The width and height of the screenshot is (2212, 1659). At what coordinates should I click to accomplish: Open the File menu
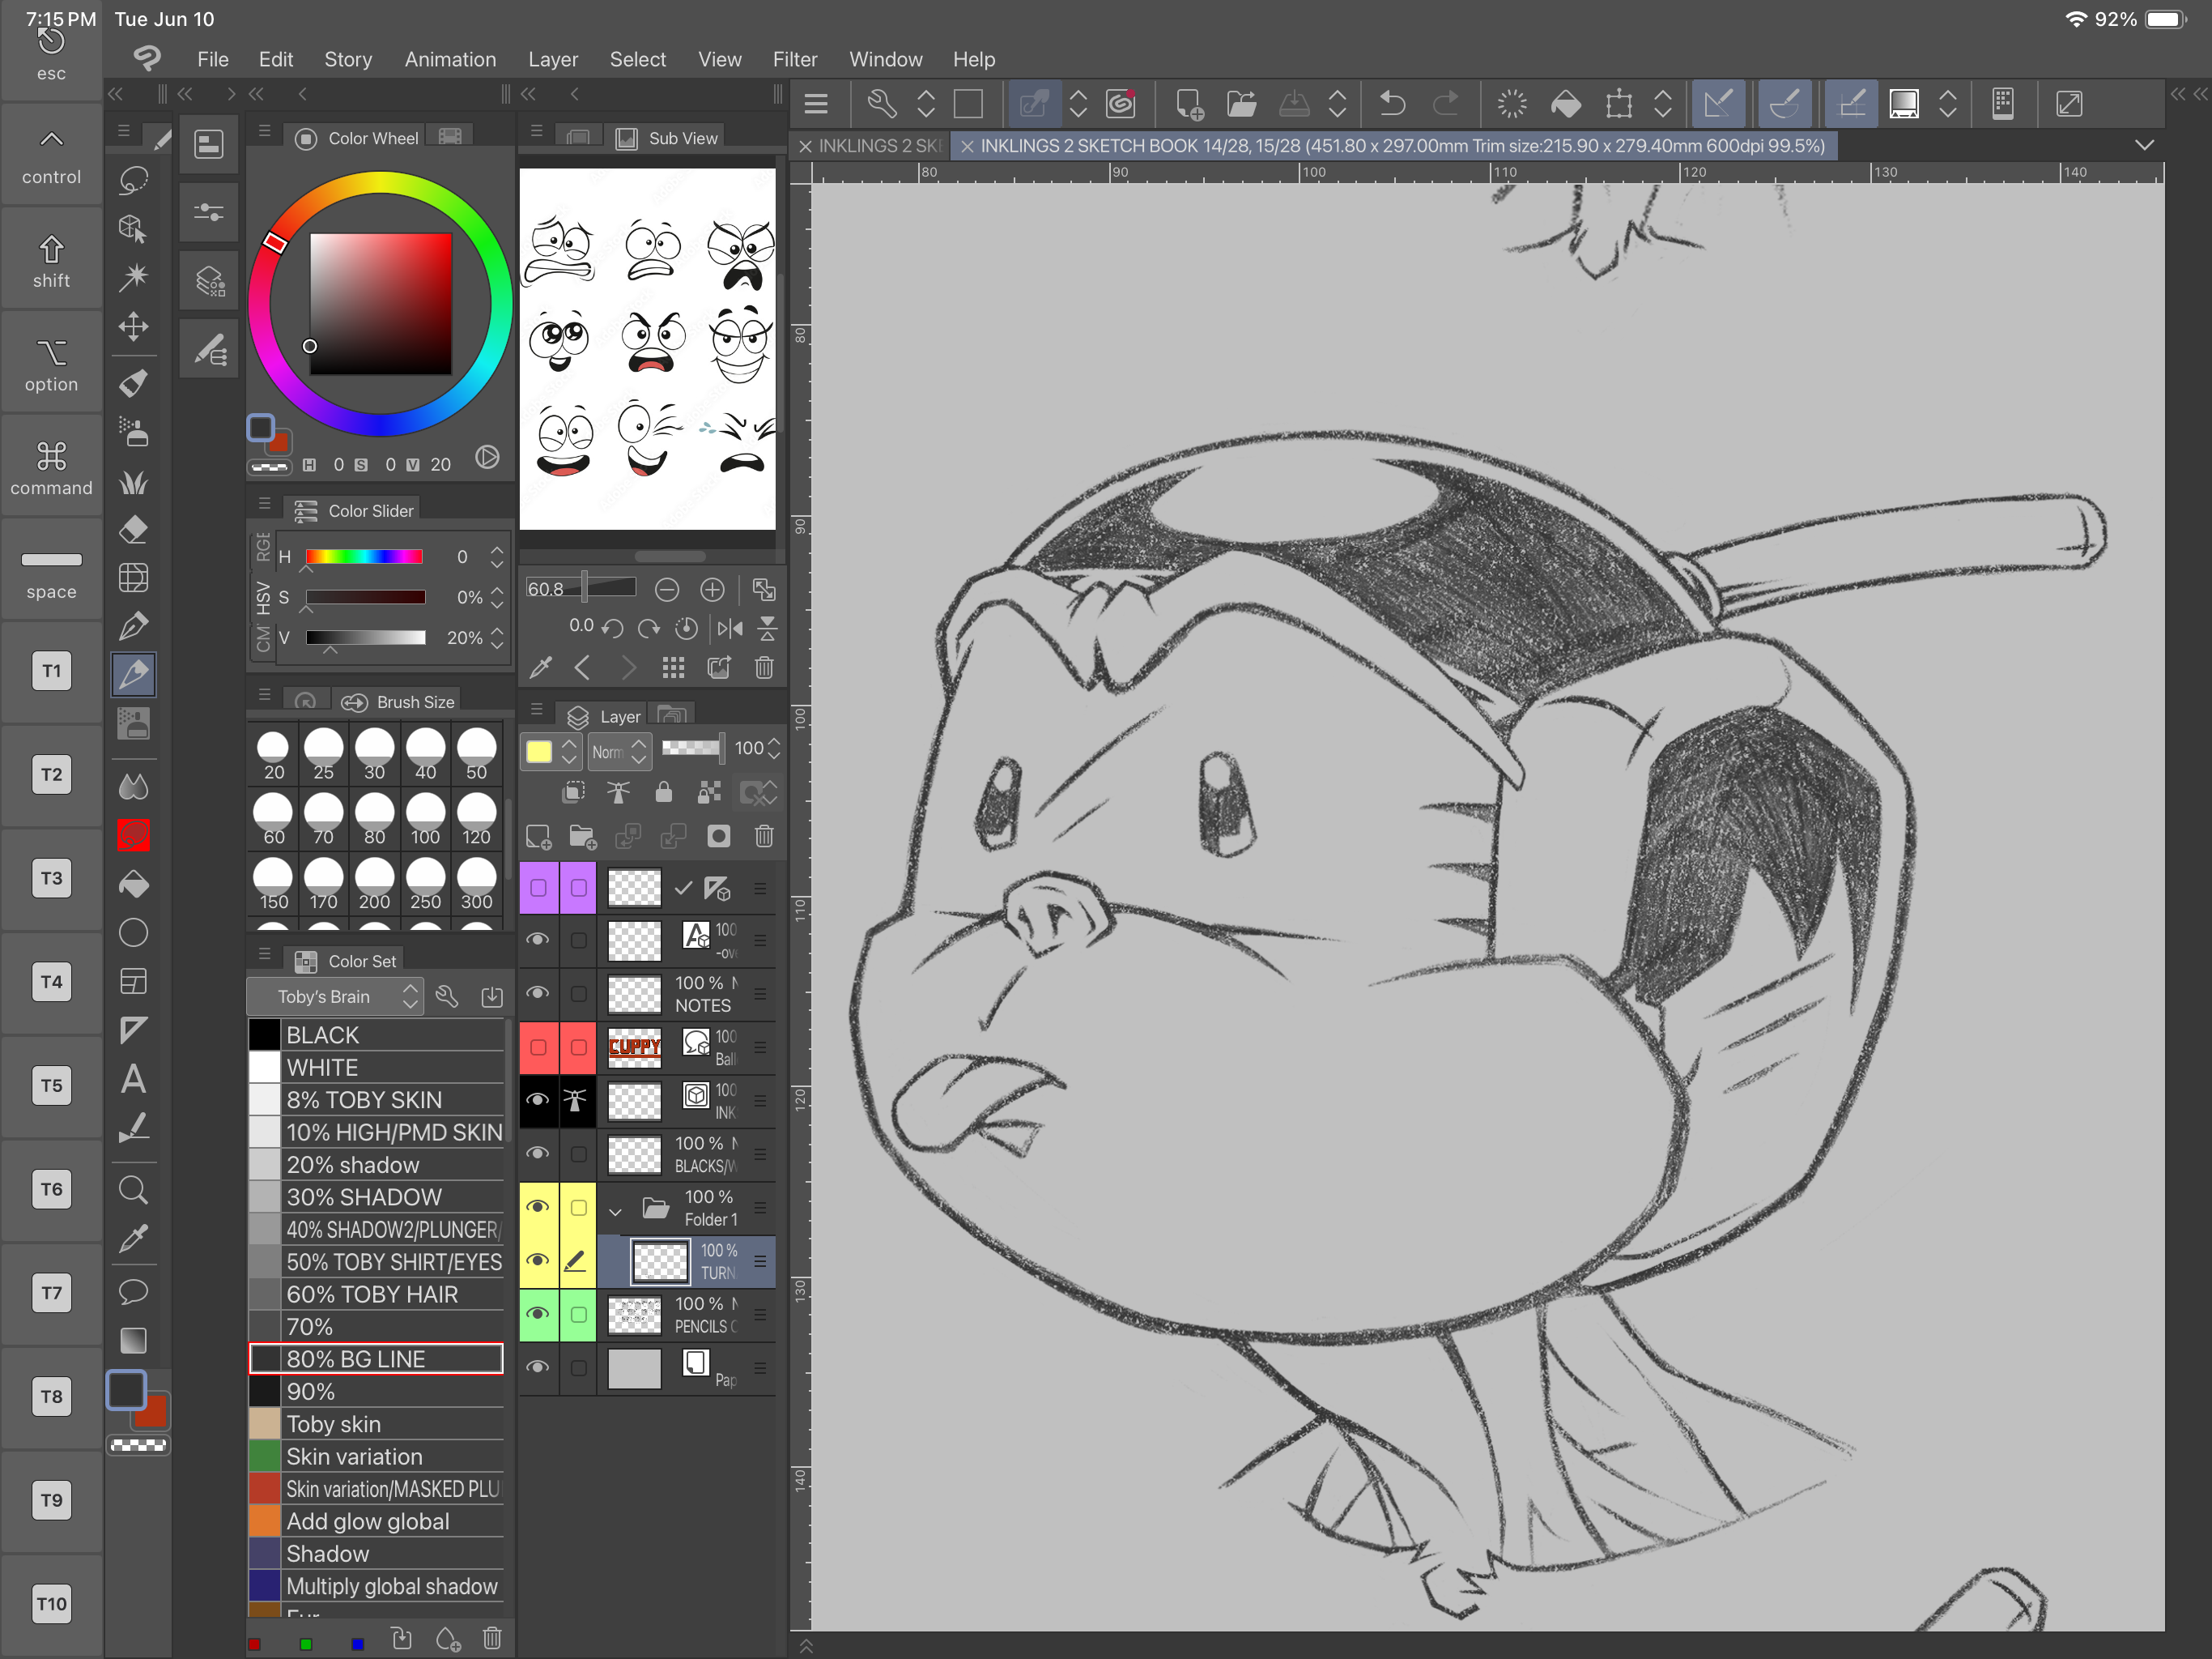(x=213, y=59)
